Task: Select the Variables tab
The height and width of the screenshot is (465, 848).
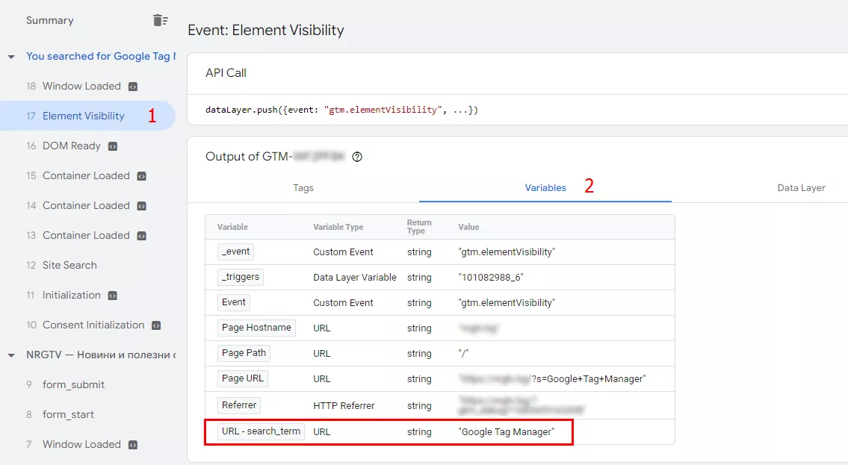Action: (x=545, y=188)
